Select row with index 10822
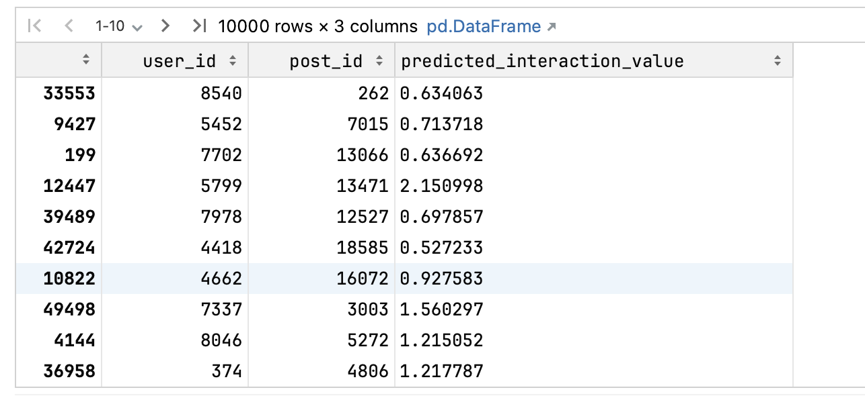The height and width of the screenshot is (396, 865). 69,279
